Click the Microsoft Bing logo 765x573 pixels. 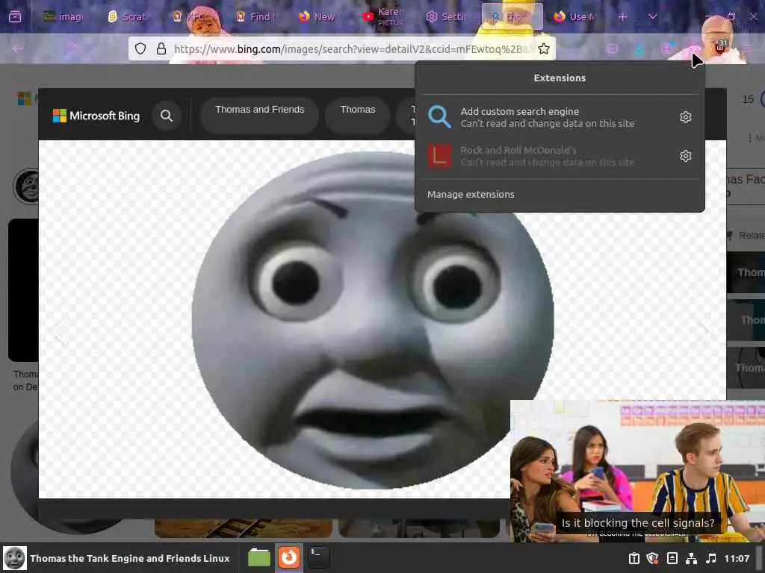pos(96,116)
